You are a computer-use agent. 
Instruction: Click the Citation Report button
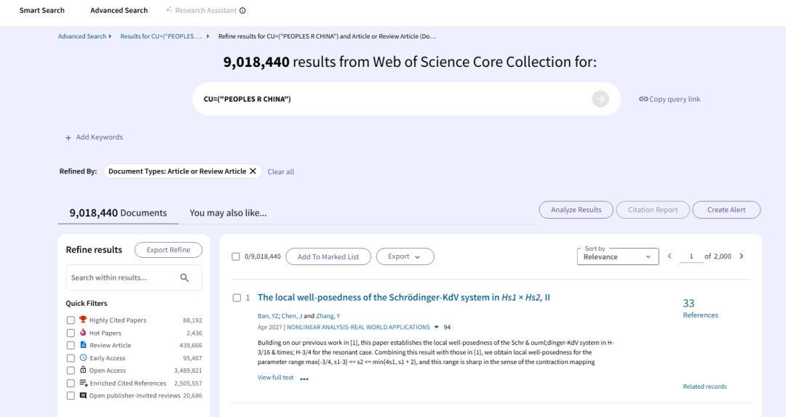653,210
